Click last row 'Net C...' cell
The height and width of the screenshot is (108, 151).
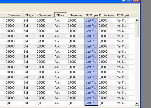point(123,103)
